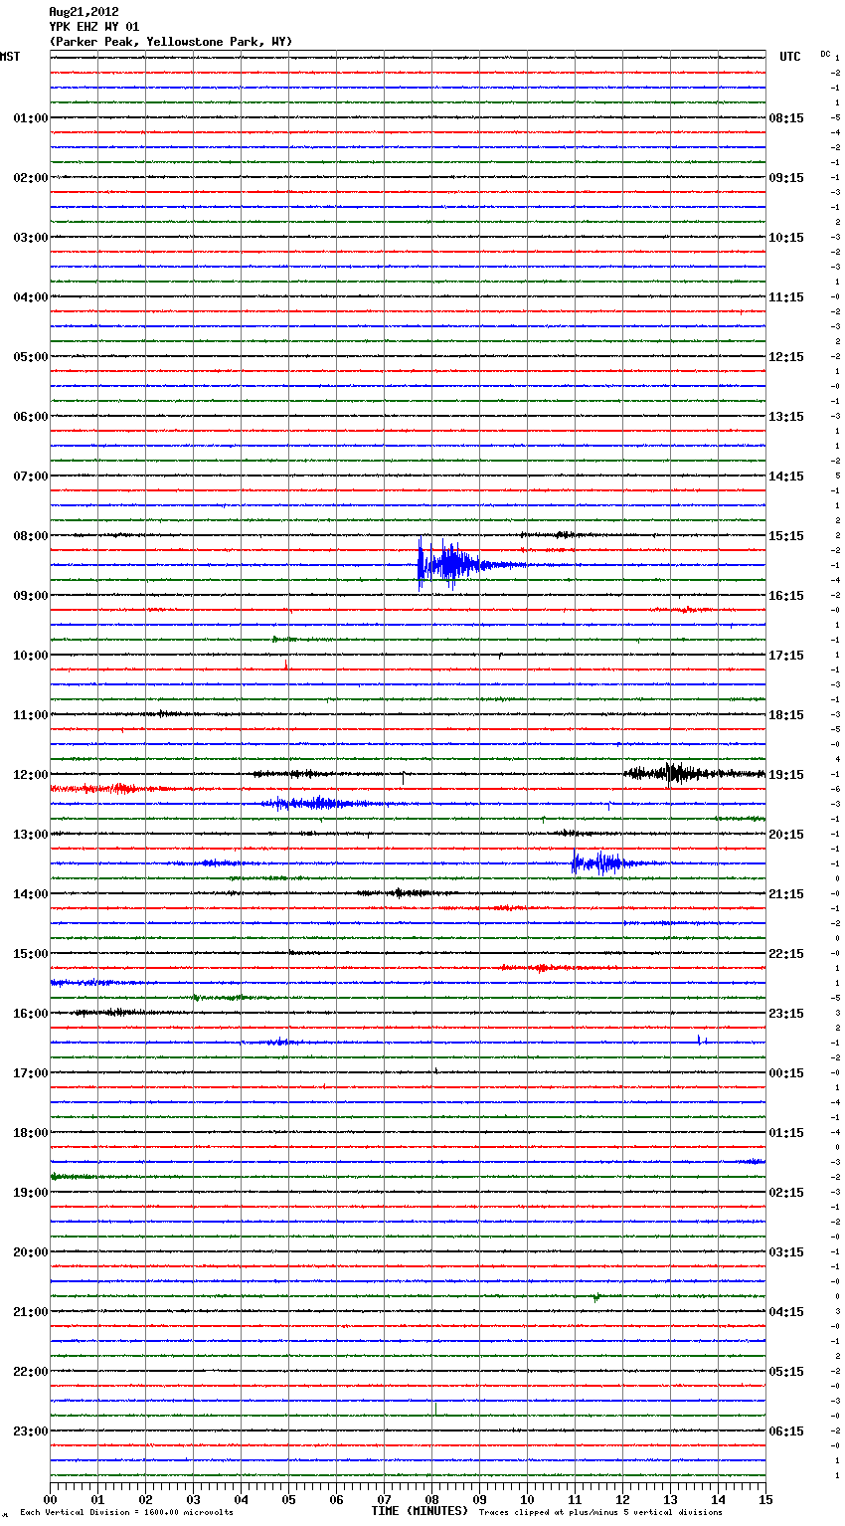Click the TIME (MINUTES) axis title
845x1526 pixels.
420,1511
